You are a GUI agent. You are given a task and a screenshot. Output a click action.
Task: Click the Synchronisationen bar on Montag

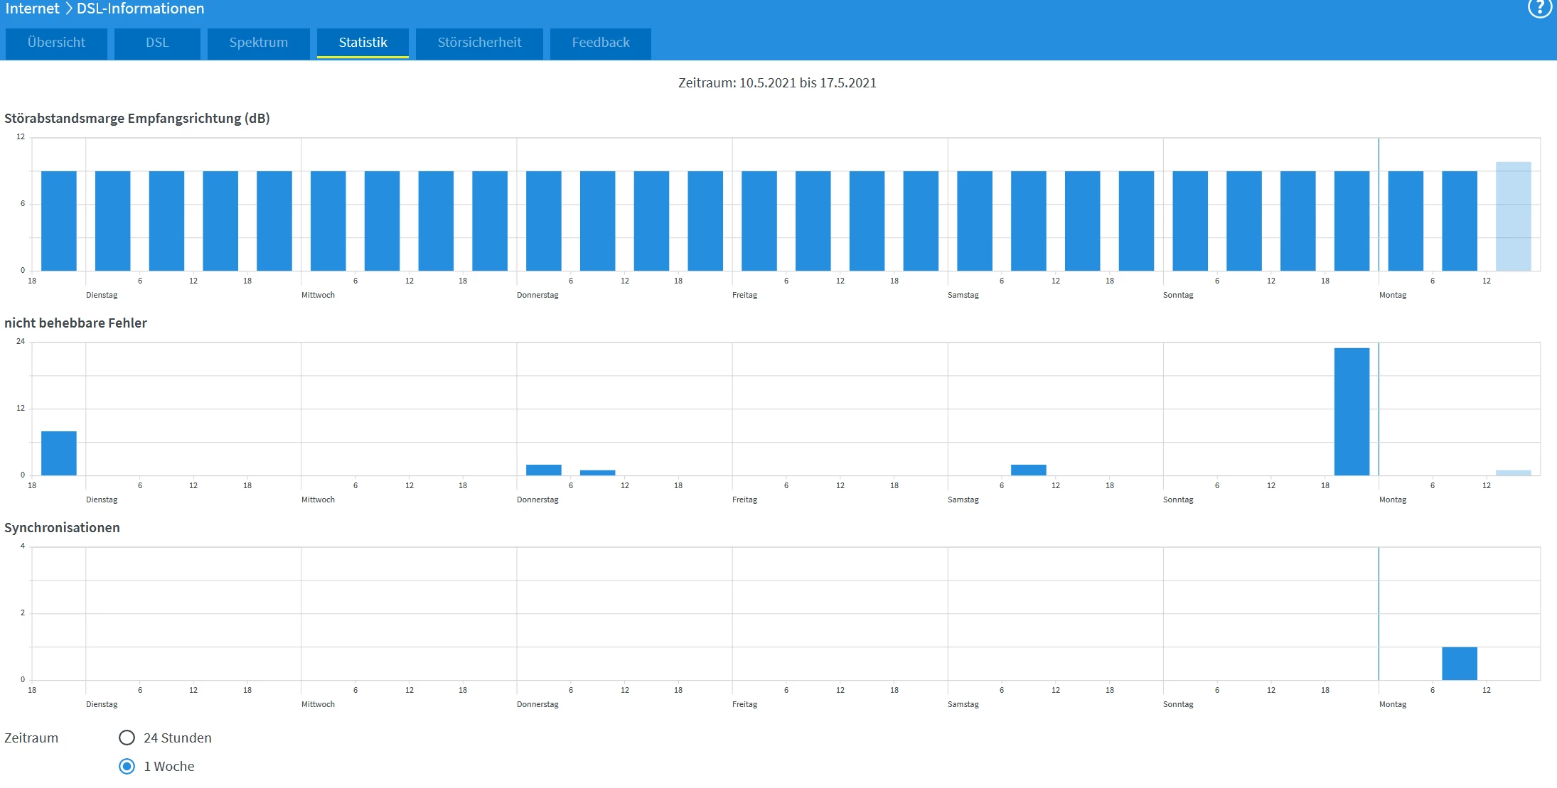(1459, 663)
